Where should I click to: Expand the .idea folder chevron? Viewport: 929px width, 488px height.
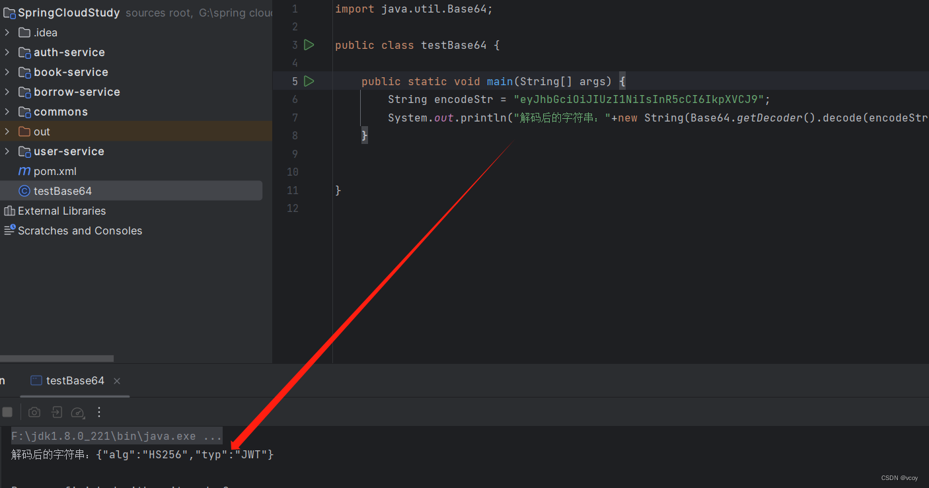(7, 32)
